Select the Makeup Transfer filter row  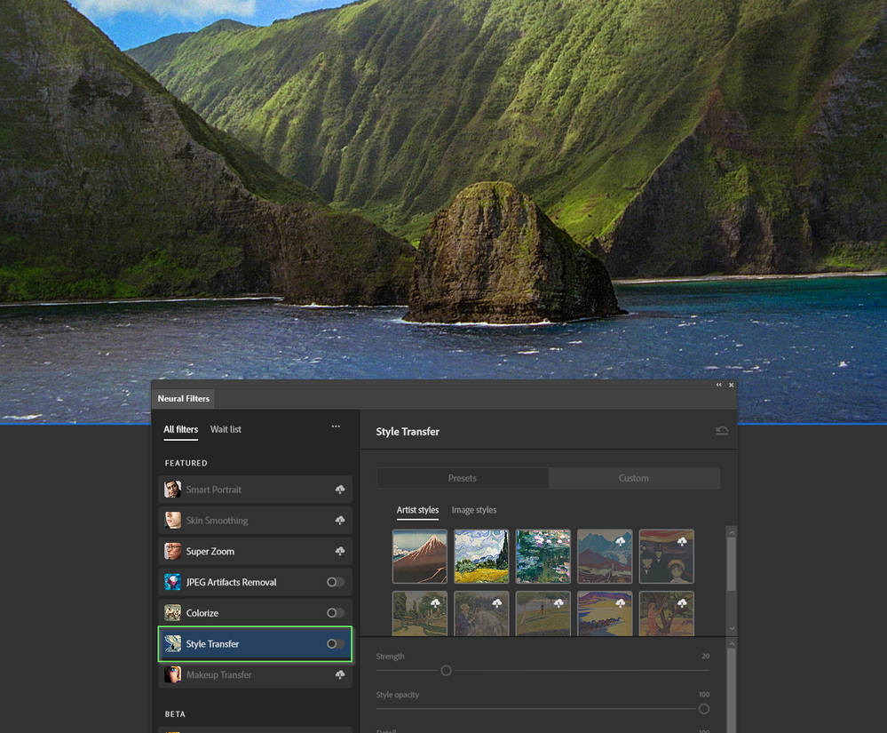(x=255, y=674)
